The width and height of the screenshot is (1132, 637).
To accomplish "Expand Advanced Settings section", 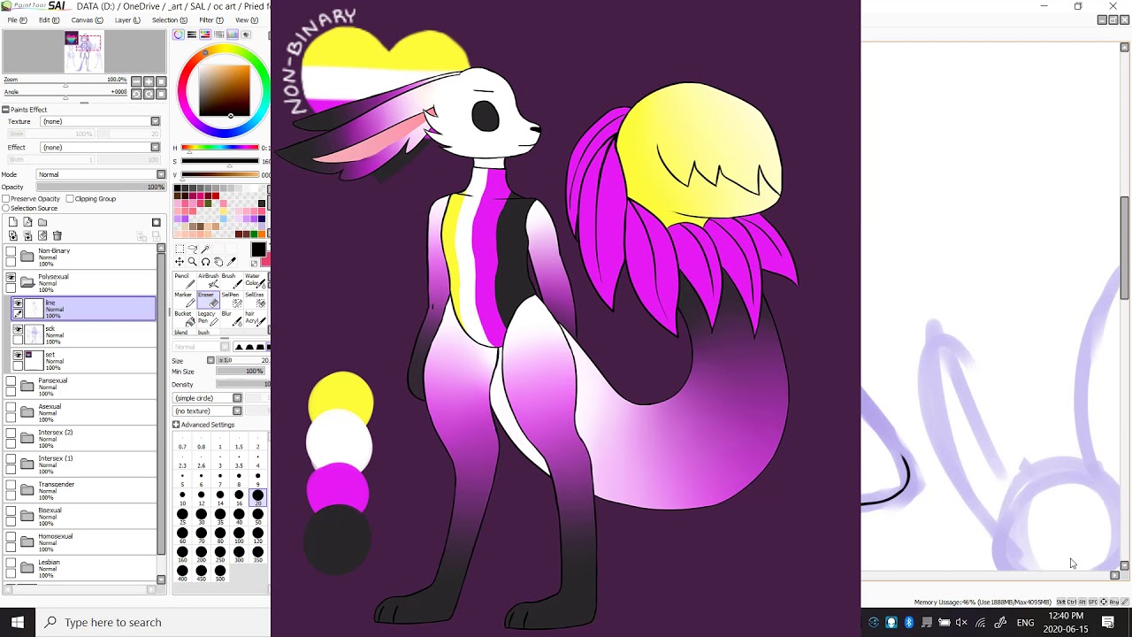I will pyautogui.click(x=176, y=425).
